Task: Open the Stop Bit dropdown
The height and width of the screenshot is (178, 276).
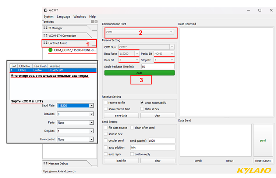Action: coord(164,60)
